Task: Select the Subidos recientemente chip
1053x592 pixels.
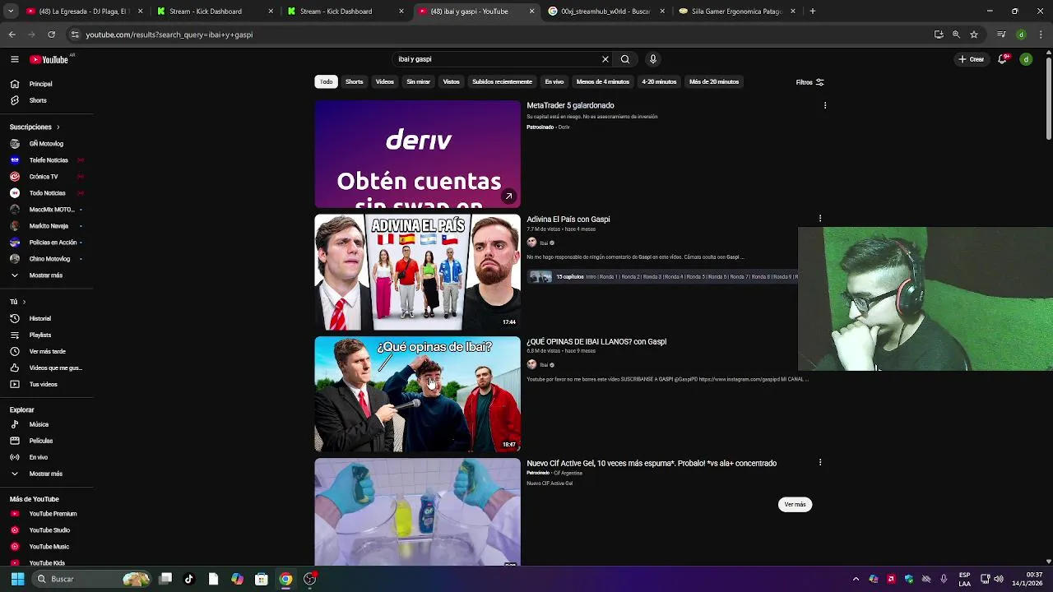Action: coord(503,81)
